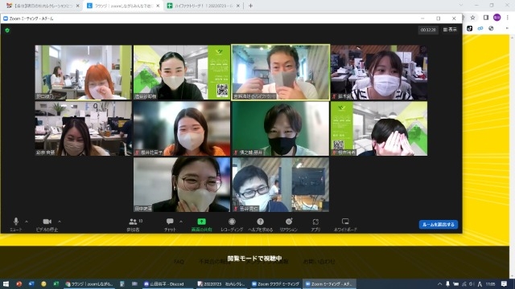
Task: Open PowerPoint from the taskbar
Action: (x=19, y=283)
